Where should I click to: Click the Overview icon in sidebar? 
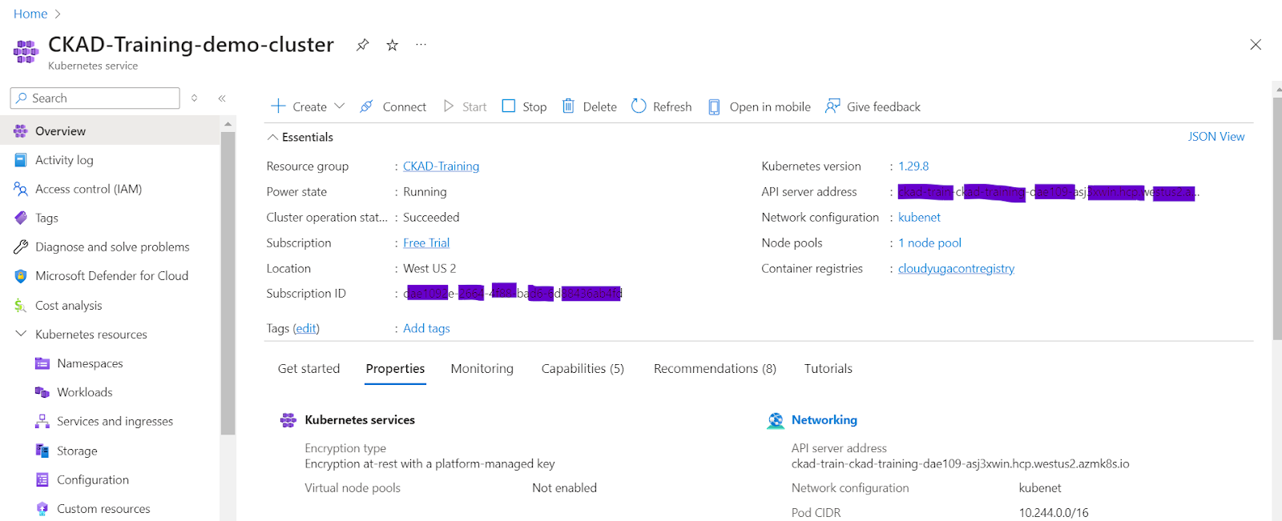pos(21,131)
